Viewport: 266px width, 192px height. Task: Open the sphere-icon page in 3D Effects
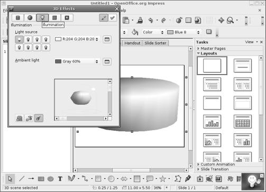tap(30, 17)
